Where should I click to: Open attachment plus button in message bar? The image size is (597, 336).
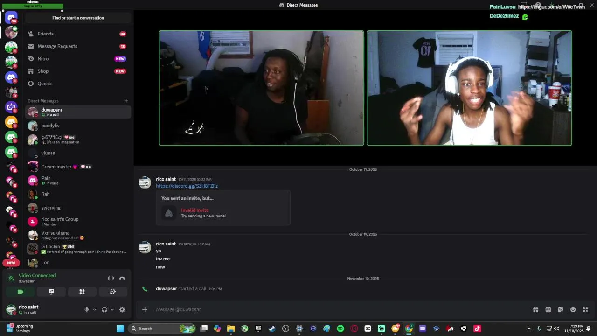click(145, 309)
